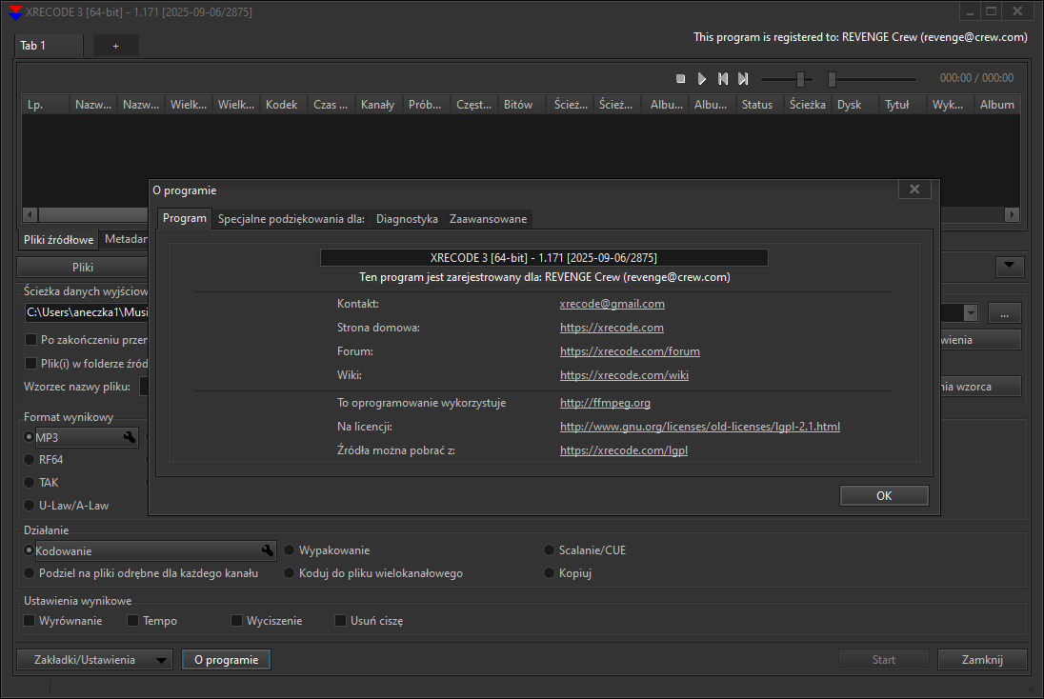Start playback with the play button
Image resolution: width=1044 pixels, height=699 pixels.
(701, 78)
